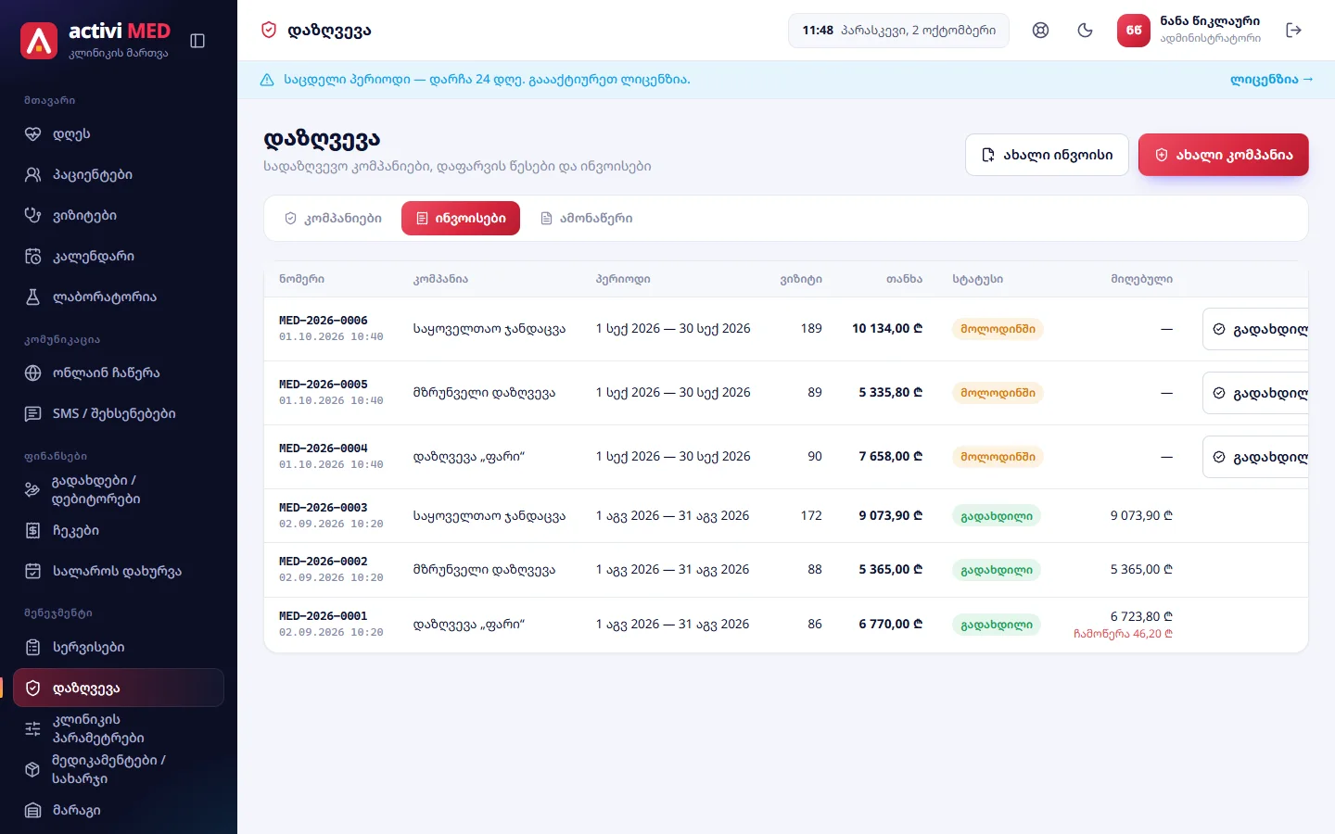Viewport: 1335px width, 834px height.
Task: Open the support lifebuoy icon
Action: point(1040,31)
